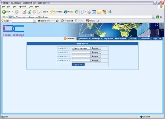Refresh the page with the Refresh icon
Viewport: 165px width, 119px height.
pyautogui.click(x=29, y=12)
